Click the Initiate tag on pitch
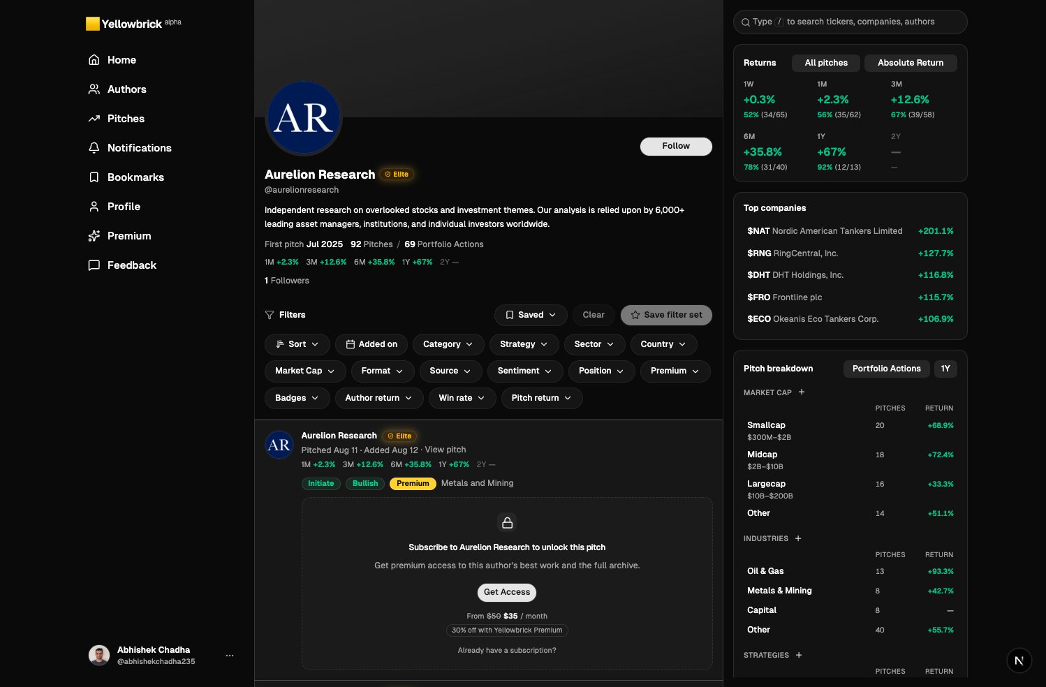Viewport: 1046px width, 687px height. 321,483
